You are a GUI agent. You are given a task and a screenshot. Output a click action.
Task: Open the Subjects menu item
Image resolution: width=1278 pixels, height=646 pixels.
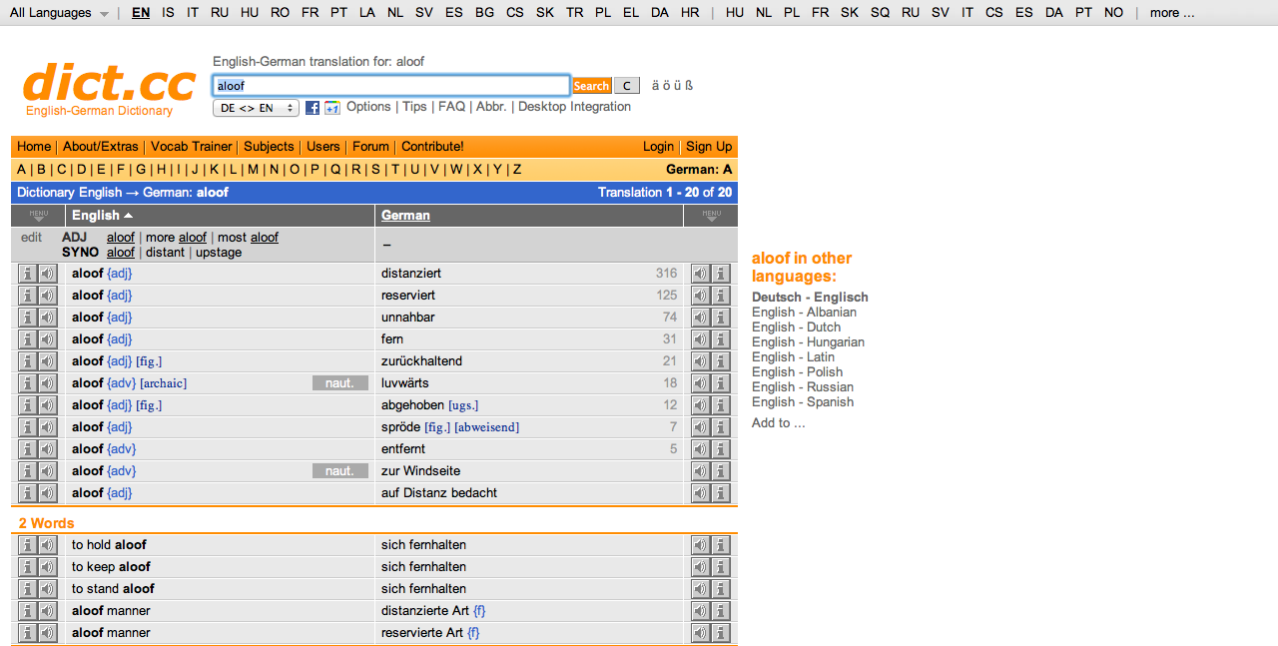(x=269, y=147)
